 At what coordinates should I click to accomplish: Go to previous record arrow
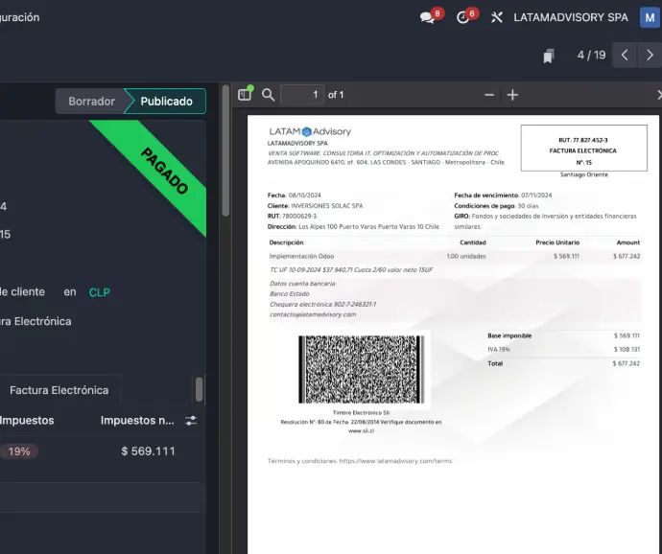(x=625, y=55)
